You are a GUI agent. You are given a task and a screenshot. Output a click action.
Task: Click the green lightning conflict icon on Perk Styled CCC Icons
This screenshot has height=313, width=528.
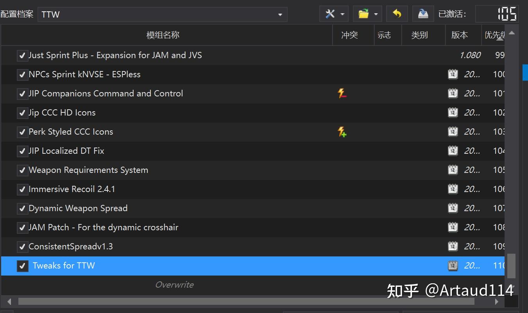click(342, 132)
